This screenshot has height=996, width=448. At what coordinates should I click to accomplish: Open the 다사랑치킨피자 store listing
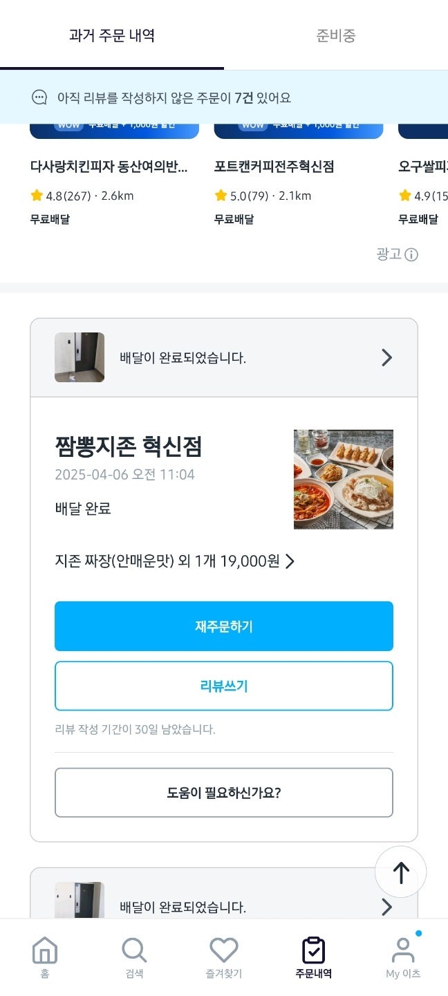pos(109,167)
